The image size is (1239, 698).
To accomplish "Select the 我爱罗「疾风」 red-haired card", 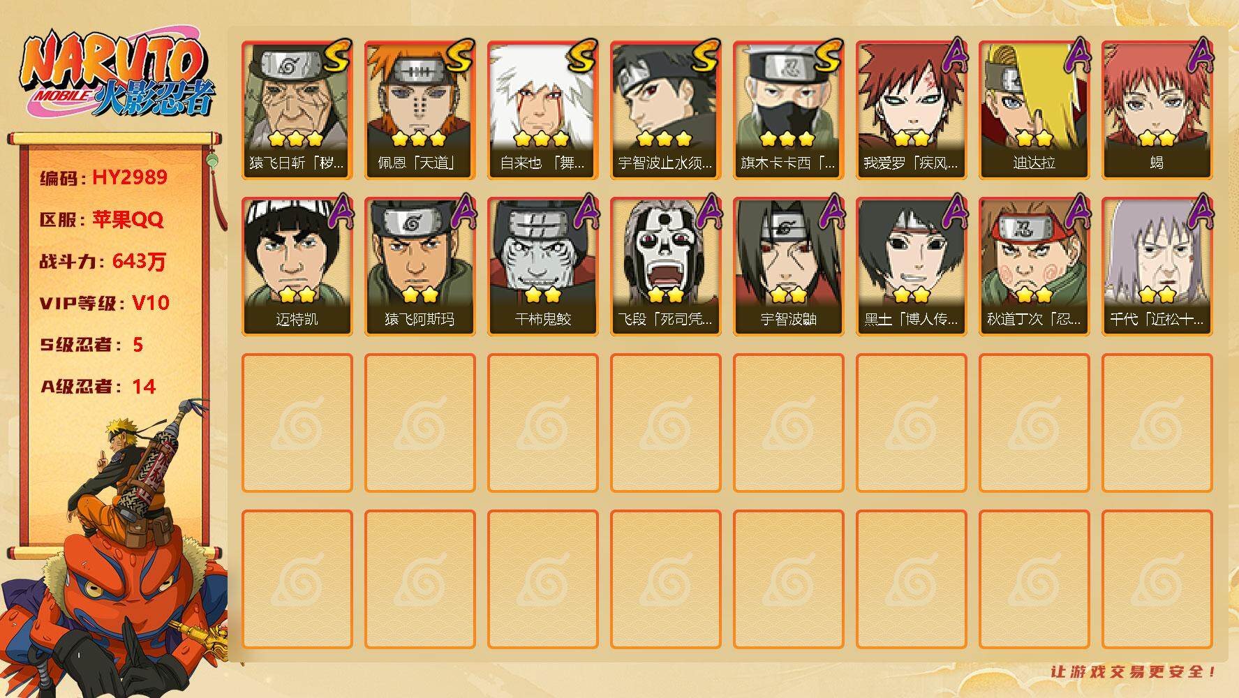I will pyautogui.click(x=911, y=110).
